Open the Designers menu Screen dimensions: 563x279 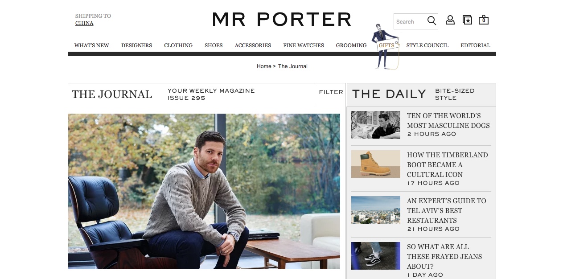tap(136, 45)
